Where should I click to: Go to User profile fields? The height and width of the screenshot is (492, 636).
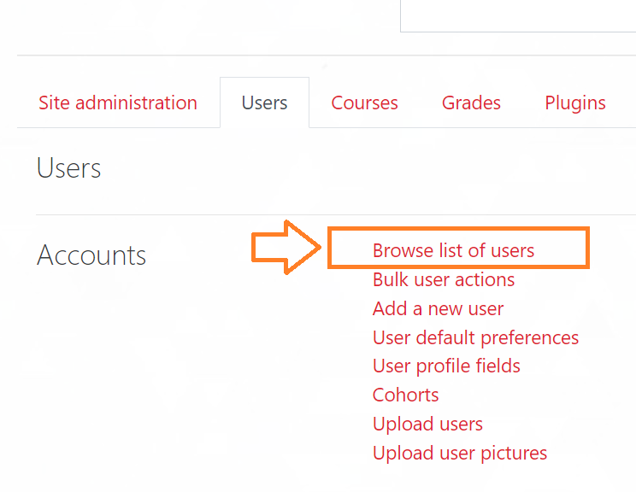click(x=446, y=366)
